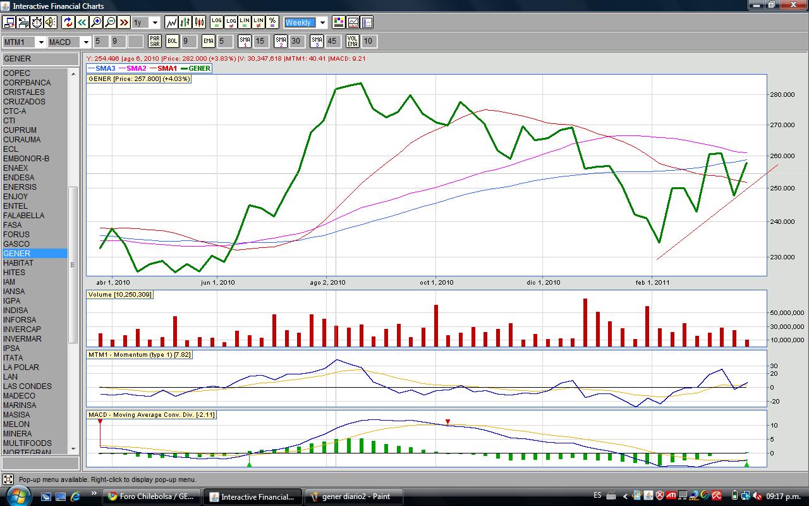Image resolution: width=809 pixels, height=506 pixels.
Task: Click the SMA 3 period input field
Action: click(x=332, y=41)
